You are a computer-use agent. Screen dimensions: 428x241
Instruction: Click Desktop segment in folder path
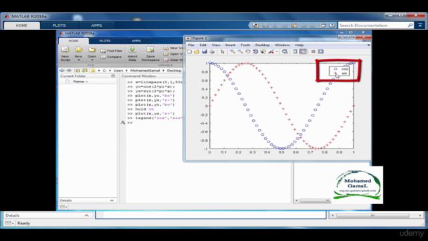tap(174, 70)
